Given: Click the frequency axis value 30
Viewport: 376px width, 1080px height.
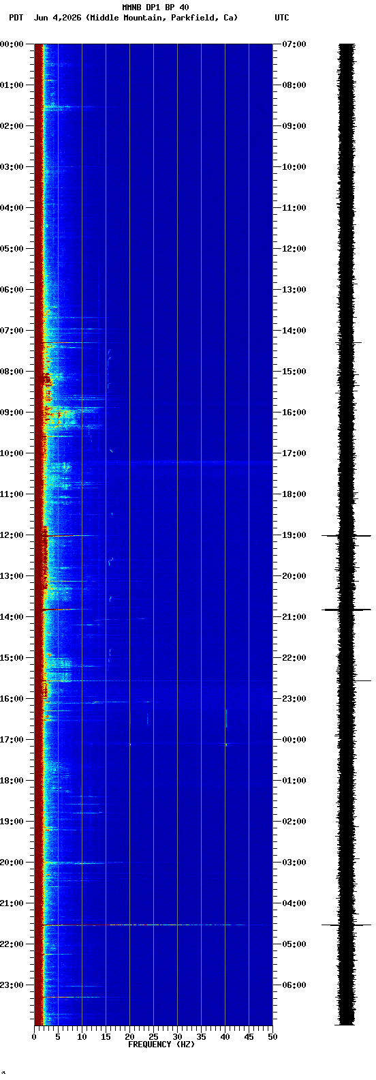Looking at the screenshot, I should [177, 1037].
